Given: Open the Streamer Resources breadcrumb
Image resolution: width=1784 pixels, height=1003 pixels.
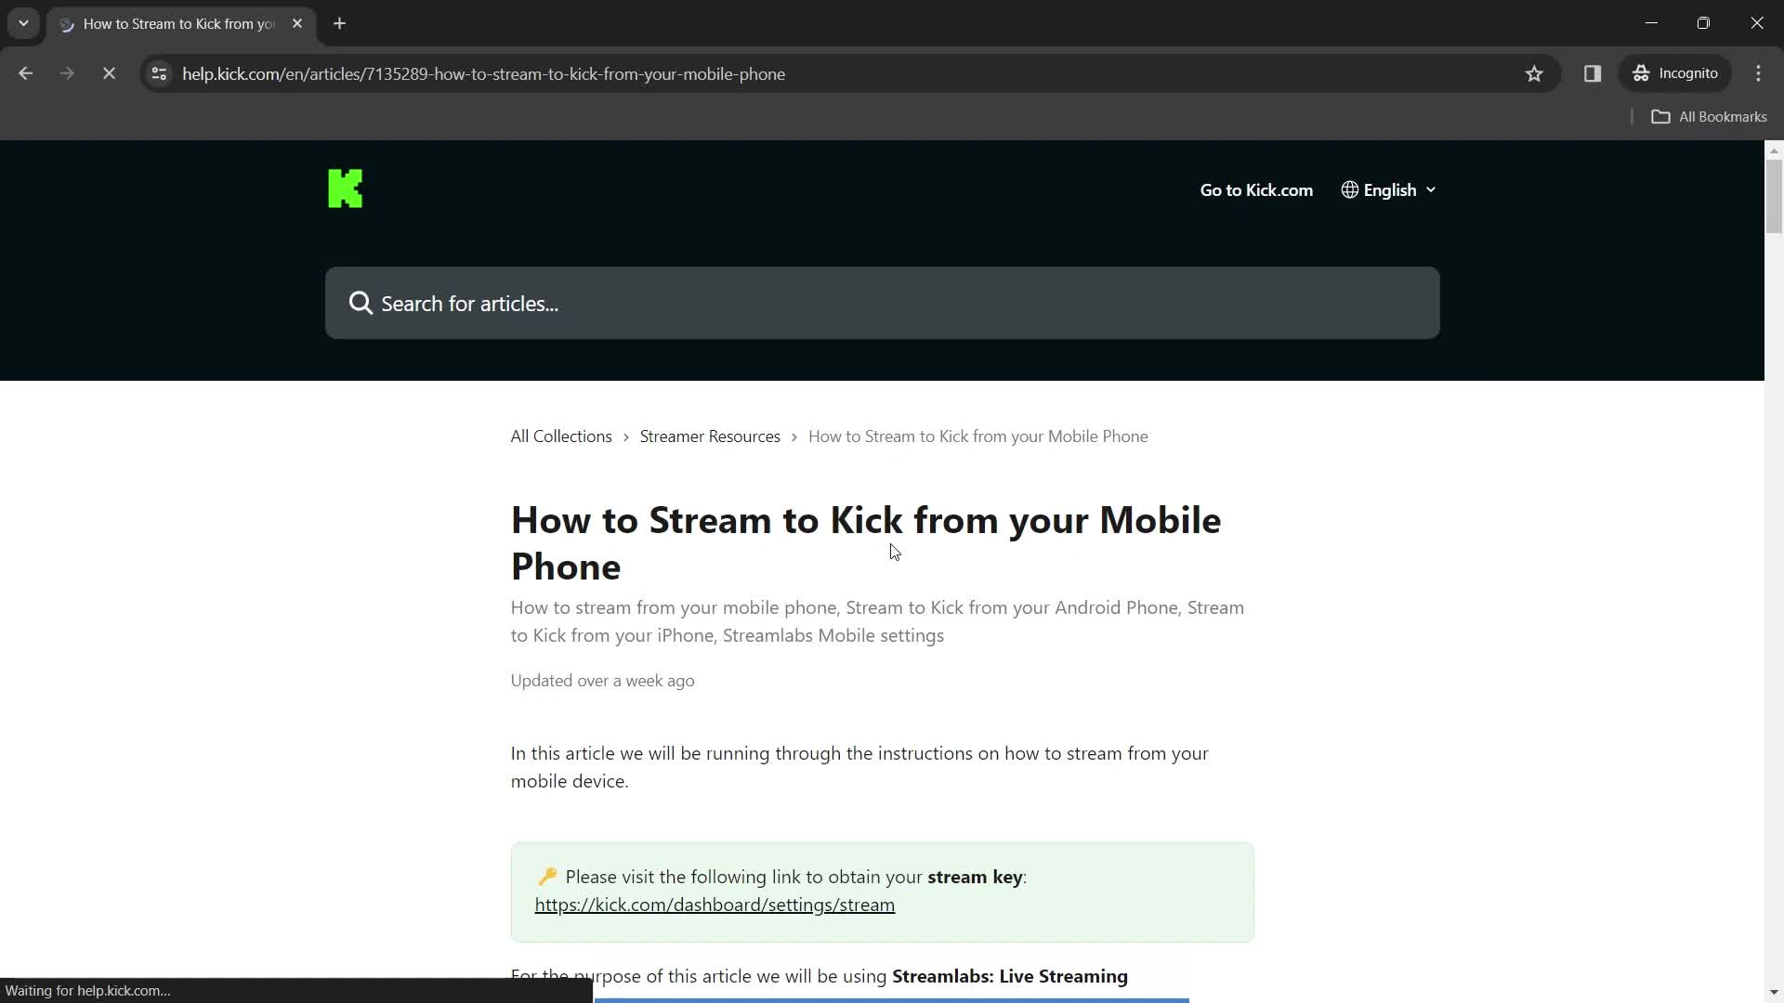Looking at the screenshot, I should [x=710, y=436].
